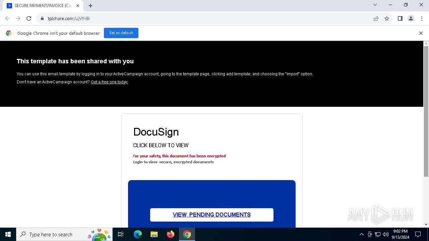The image size is (429, 241).
Task: Click the scrollbar down arrow
Action: [x=426, y=225]
